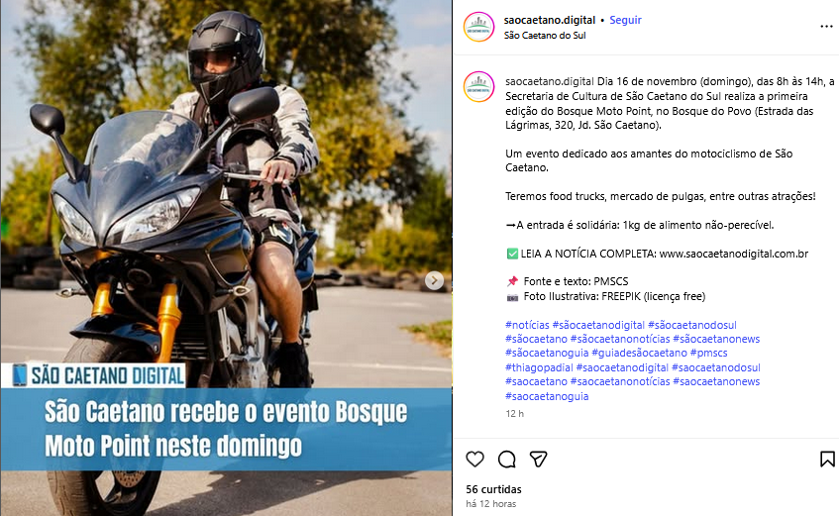Viewport: 839px width, 516px height.
Task: Open São Caetano do Sul location
Action: [x=545, y=36]
